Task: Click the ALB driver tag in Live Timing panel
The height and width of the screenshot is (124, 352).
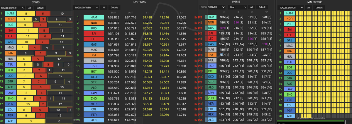Action: (94, 120)
